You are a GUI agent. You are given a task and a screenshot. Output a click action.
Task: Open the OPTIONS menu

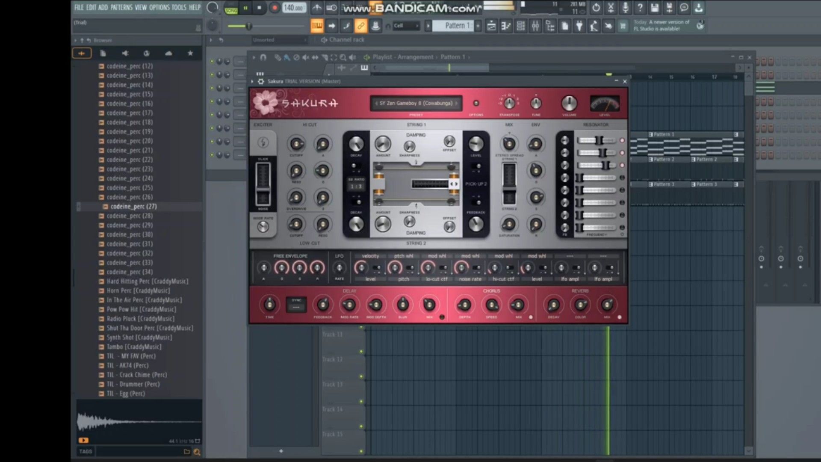click(159, 7)
